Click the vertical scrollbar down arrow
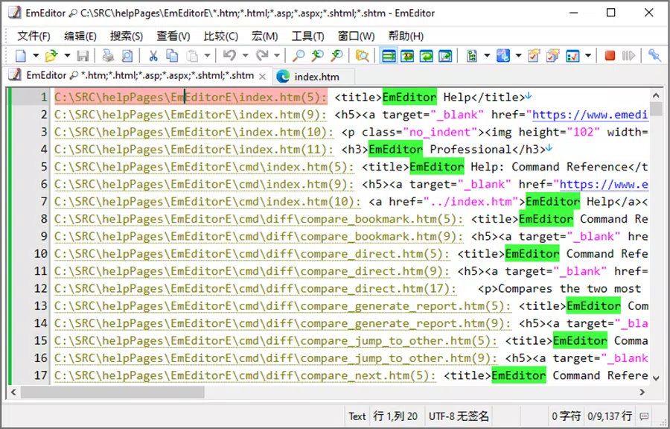670x429 pixels. 655,378
